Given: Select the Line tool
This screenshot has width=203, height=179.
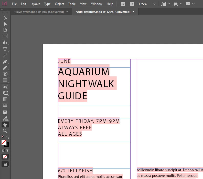Looking at the screenshot, I should click(5, 55).
